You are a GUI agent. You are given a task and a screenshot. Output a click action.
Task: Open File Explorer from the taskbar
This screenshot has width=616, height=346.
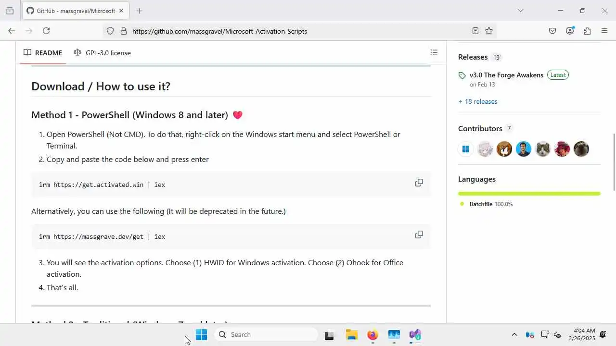coord(351,334)
